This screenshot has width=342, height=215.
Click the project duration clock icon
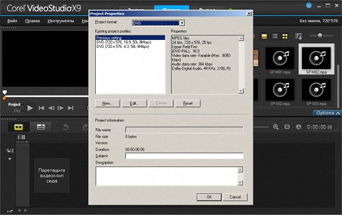[x=298, y=127]
